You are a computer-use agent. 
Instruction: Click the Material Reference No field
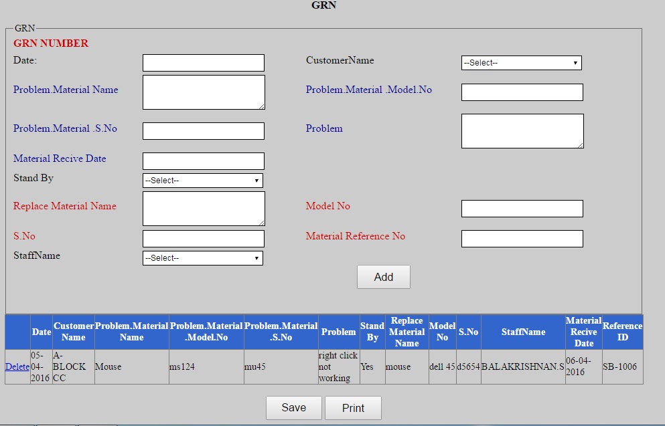pyautogui.click(x=521, y=238)
